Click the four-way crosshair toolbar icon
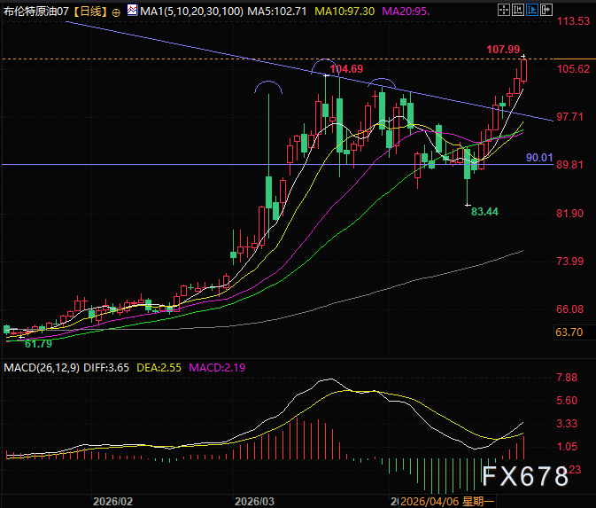Viewport: 596px width, 508px height. click(504, 10)
